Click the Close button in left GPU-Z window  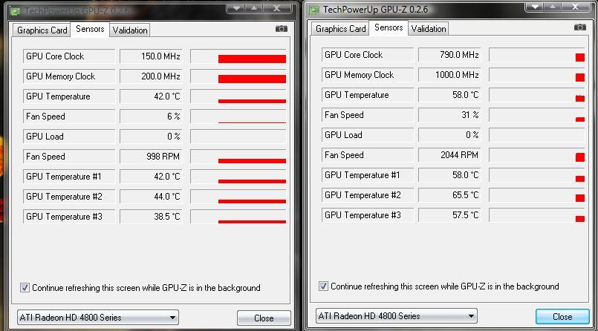[264, 318]
